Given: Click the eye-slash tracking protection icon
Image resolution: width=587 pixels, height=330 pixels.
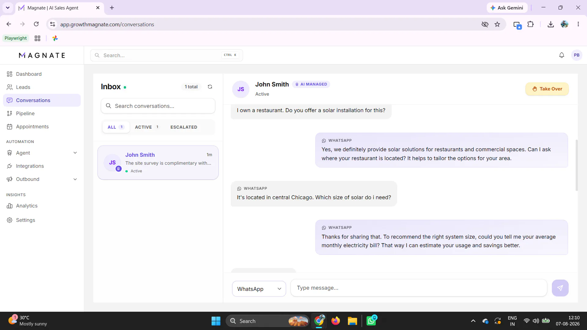Looking at the screenshot, I should pos(485,24).
